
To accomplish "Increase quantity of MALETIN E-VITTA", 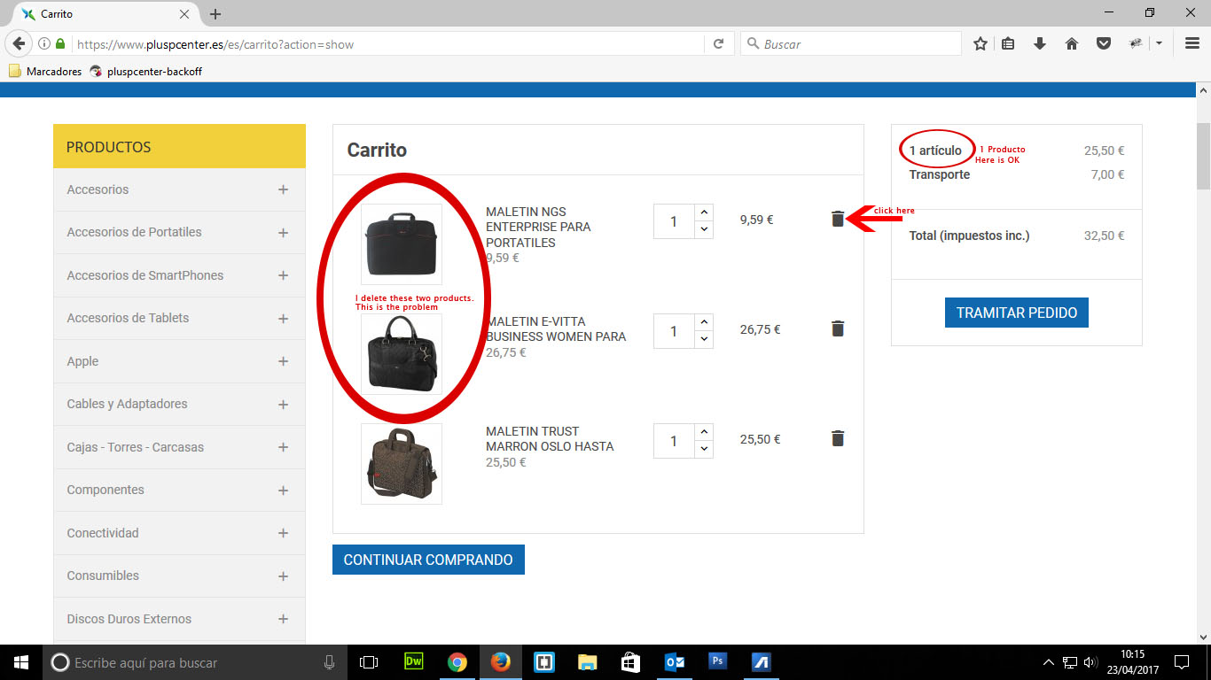I will [x=705, y=321].
